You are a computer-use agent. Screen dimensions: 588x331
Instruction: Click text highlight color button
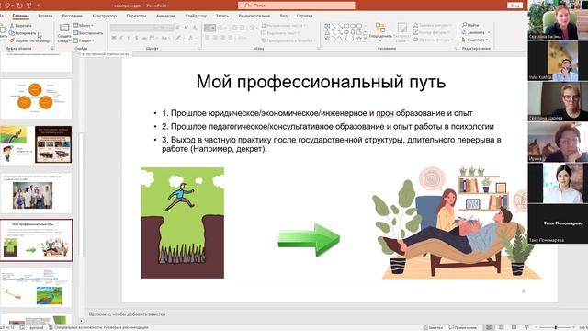179,38
